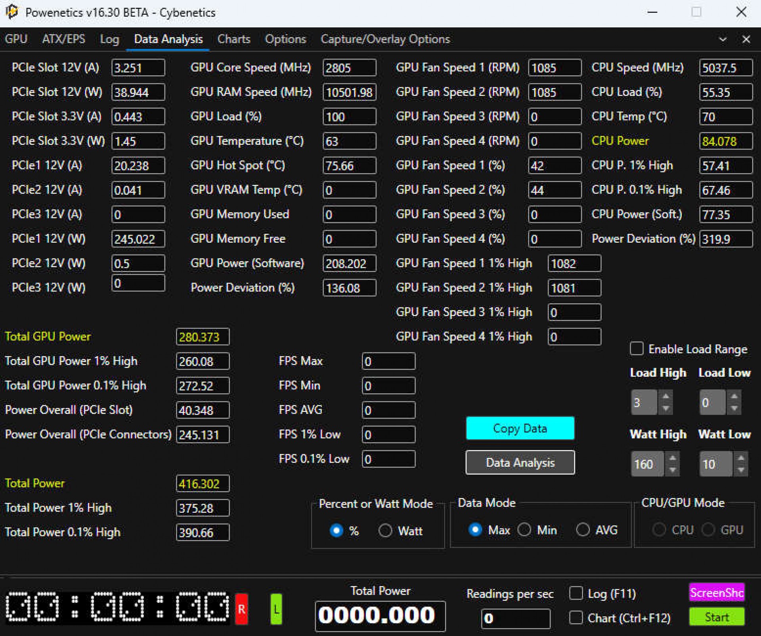761x636 pixels.
Task: Decrease Load Low value with down arrow
Action: click(734, 408)
